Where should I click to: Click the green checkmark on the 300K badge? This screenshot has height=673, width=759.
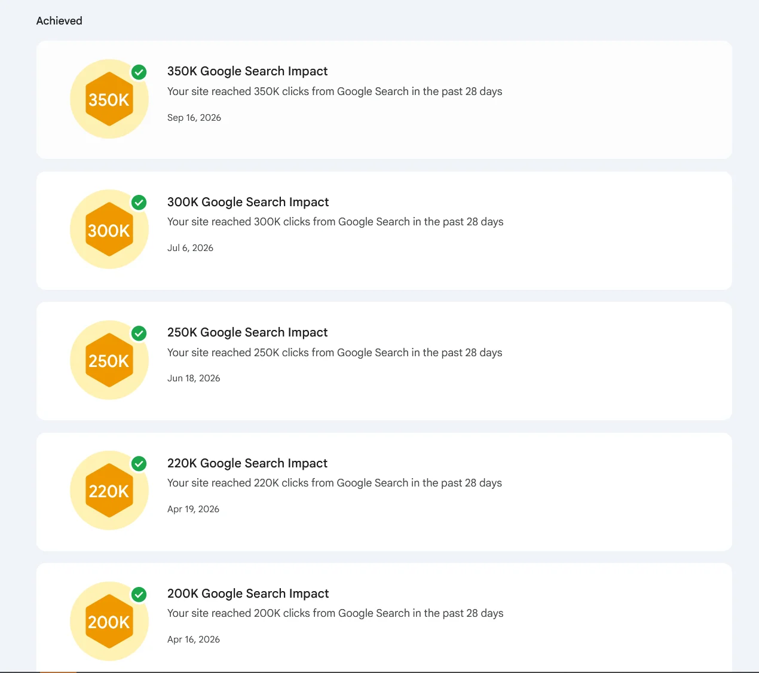139,203
